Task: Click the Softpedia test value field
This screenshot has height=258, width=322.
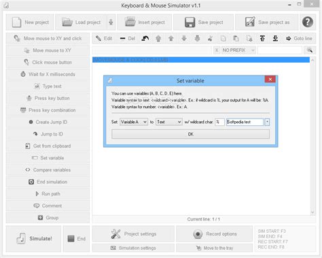Action: pos(245,122)
